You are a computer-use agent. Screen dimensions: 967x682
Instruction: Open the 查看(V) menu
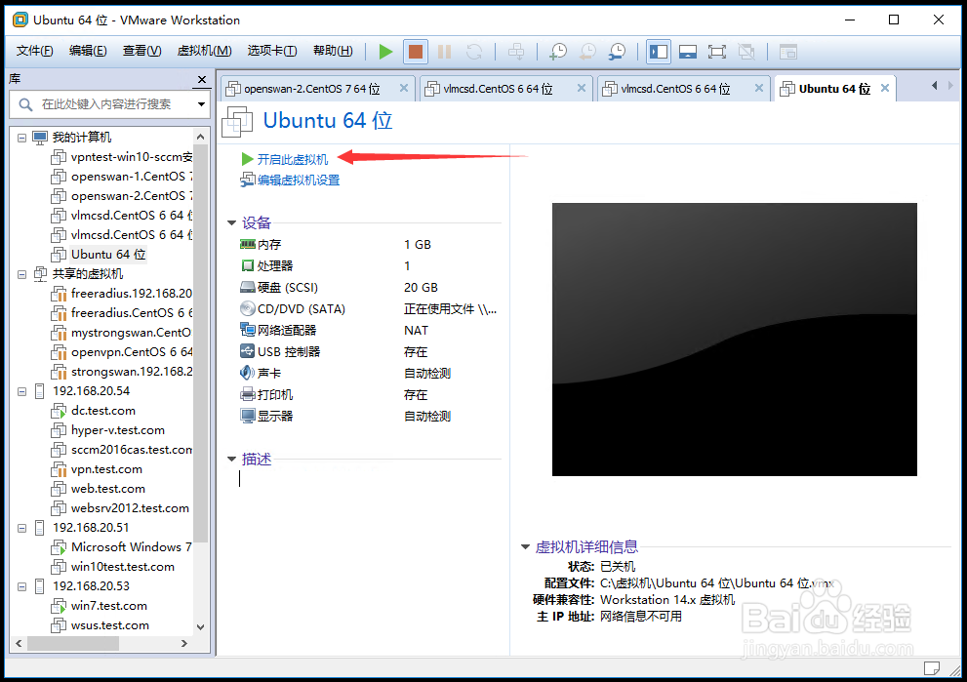(141, 51)
